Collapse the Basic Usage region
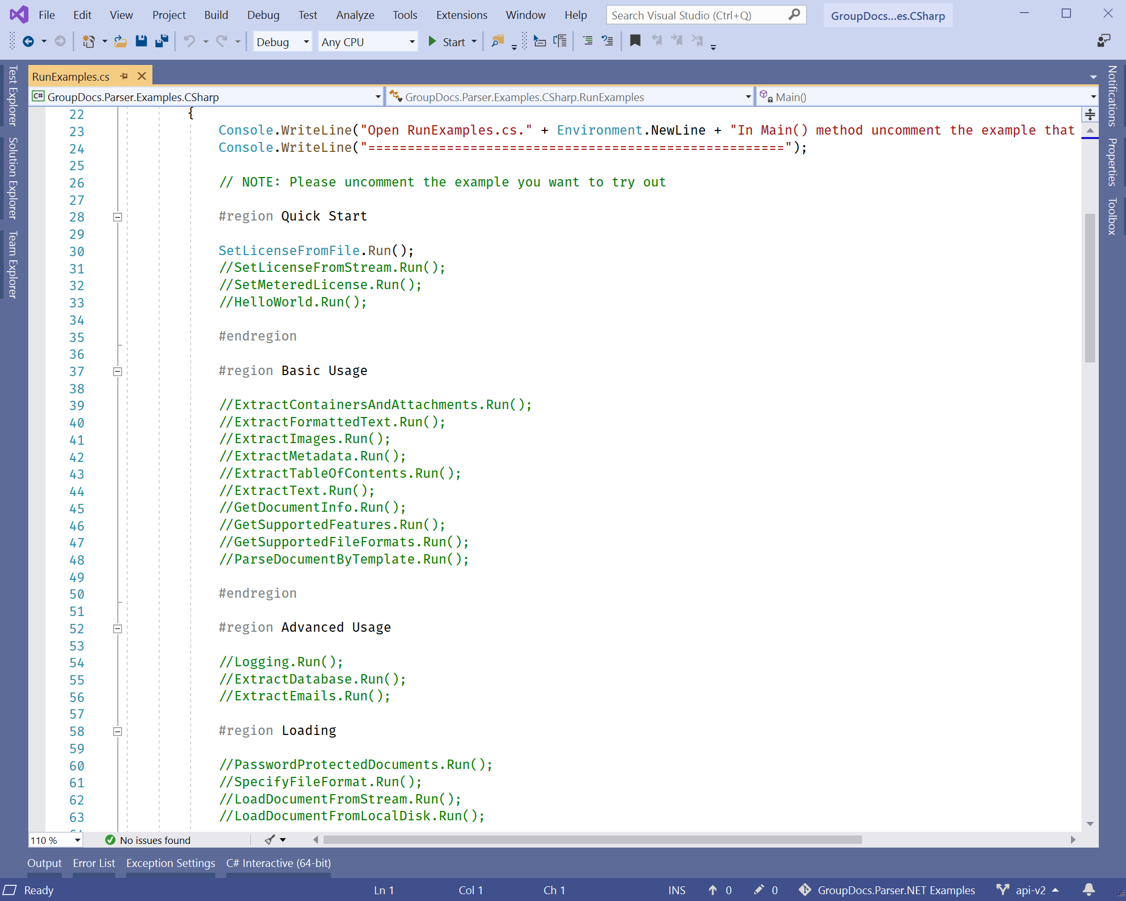The width and height of the screenshot is (1126, 901). tap(118, 371)
